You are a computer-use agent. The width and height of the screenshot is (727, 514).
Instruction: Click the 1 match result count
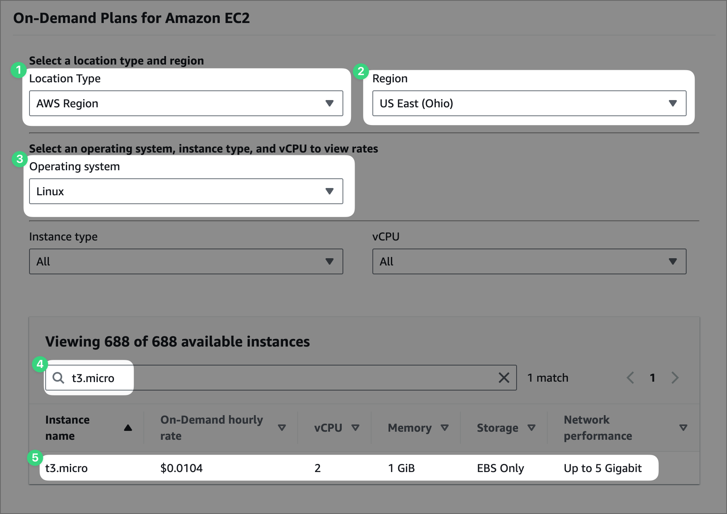(548, 378)
